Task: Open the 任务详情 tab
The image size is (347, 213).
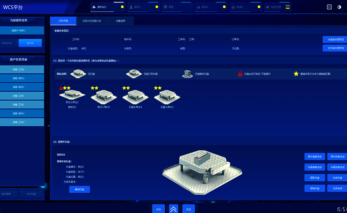Action: pos(64,21)
